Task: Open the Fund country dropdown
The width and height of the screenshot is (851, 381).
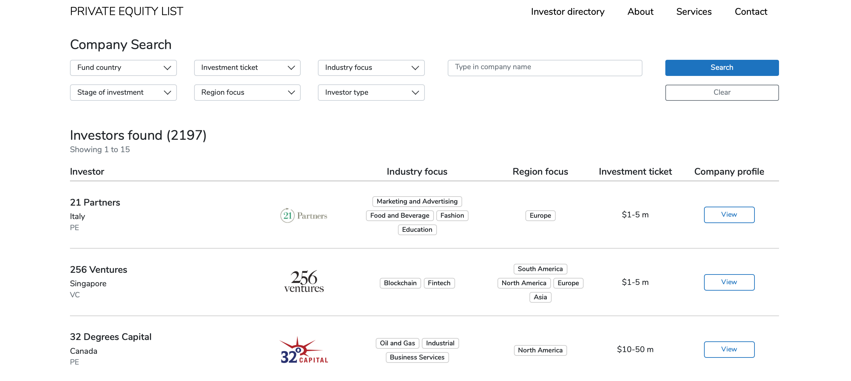Action: (123, 68)
